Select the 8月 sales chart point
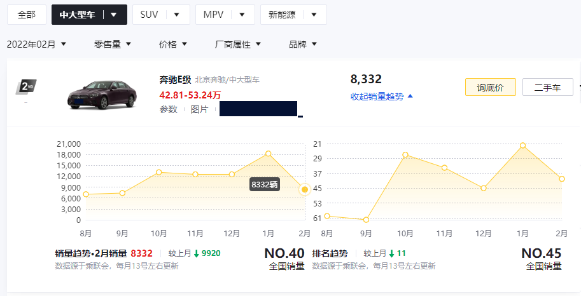This screenshot has width=581, height=296. (86, 194)
